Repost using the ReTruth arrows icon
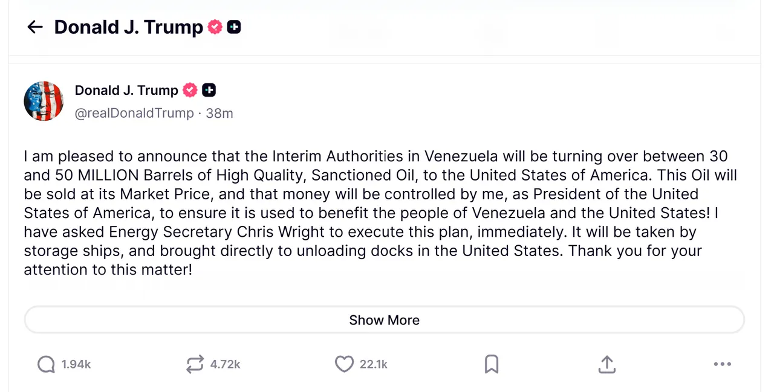Viewport: 774px width, 392px height. coord(195,364)
